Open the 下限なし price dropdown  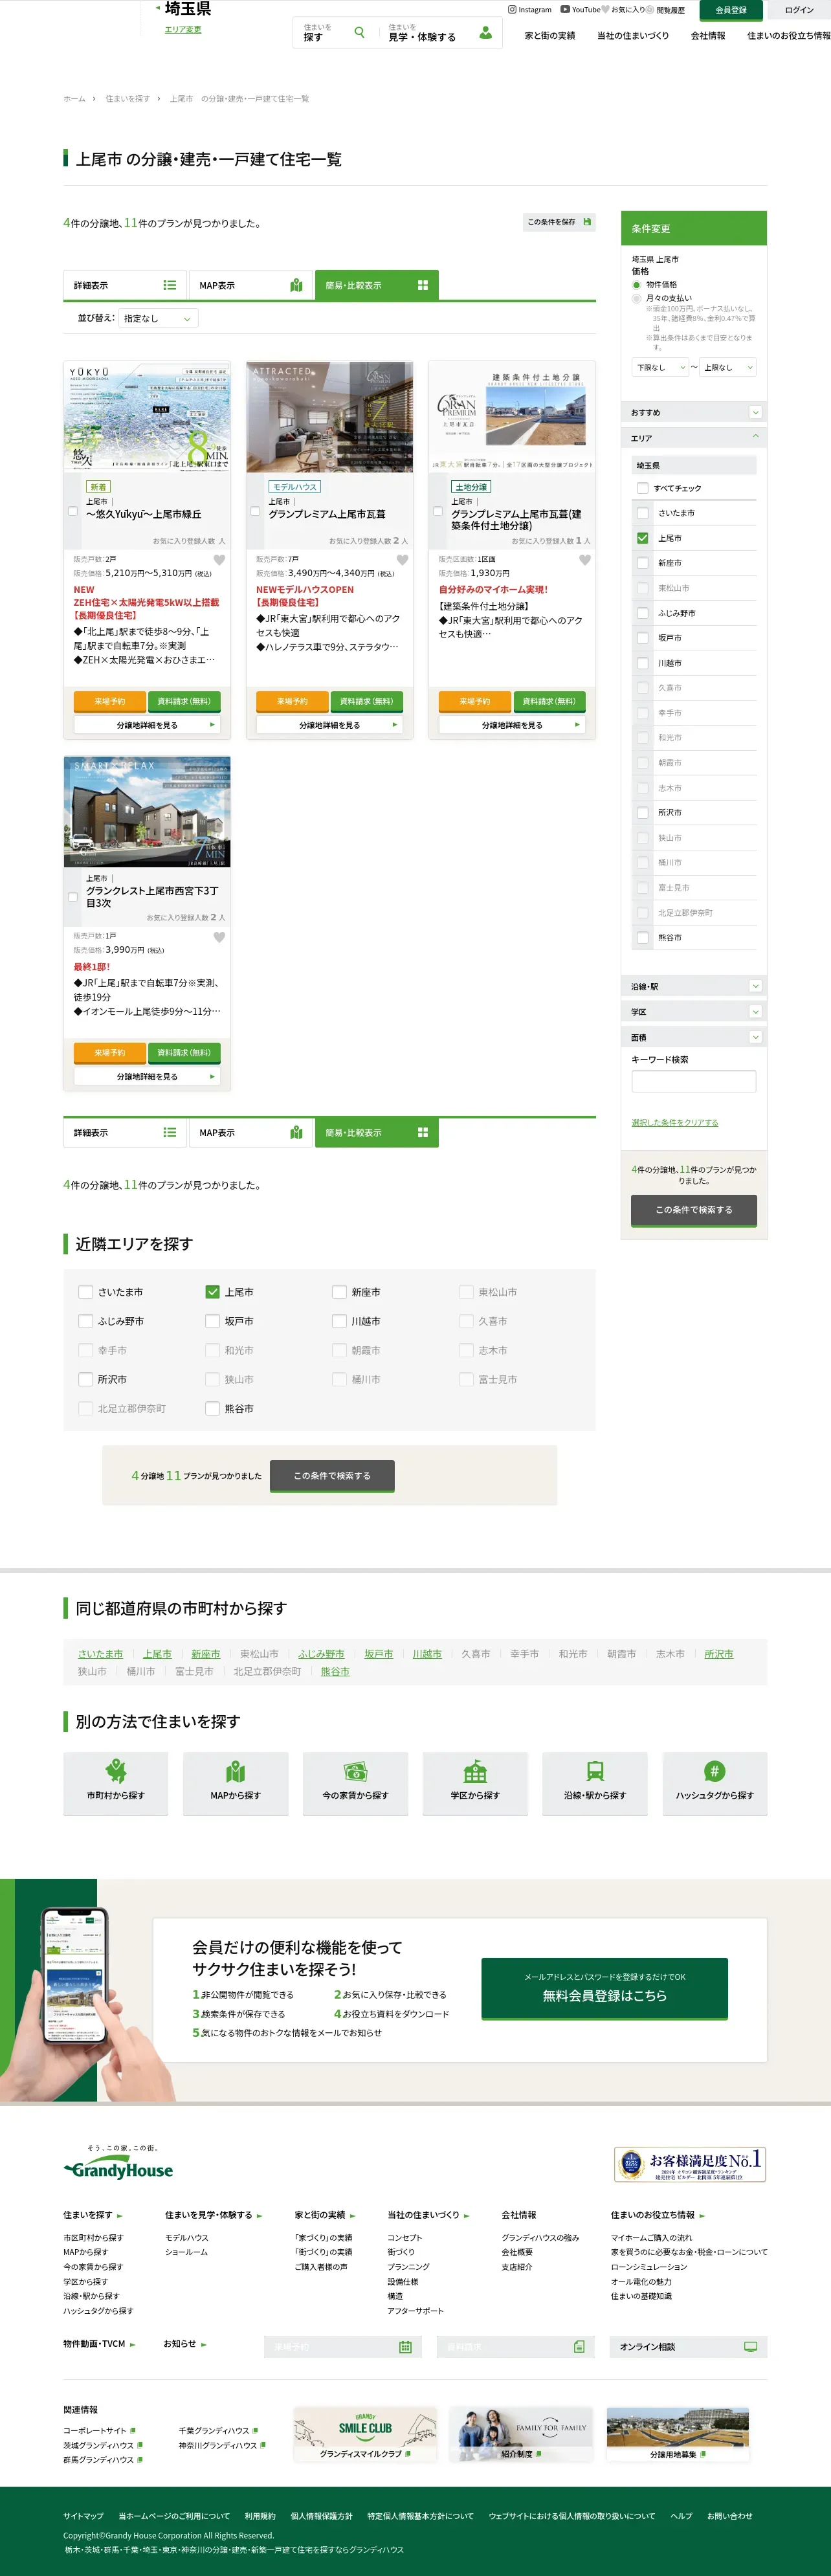coord(660,367)
